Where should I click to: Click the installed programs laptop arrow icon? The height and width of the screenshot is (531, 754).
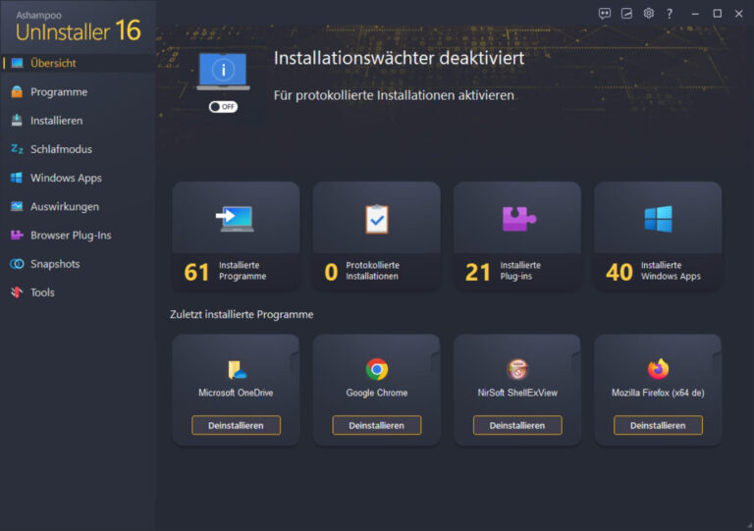pos(236,219)
